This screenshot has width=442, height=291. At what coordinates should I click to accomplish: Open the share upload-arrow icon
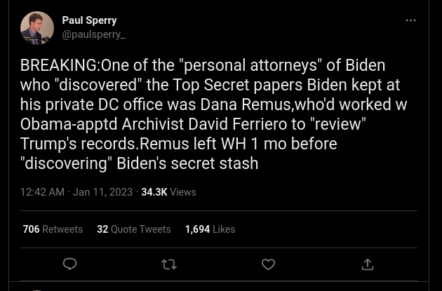368,264
